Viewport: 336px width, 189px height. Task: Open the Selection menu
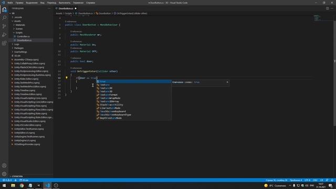pos(31,3)
